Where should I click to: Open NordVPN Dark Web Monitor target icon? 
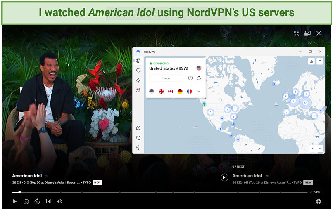click(x=138, y=90)
